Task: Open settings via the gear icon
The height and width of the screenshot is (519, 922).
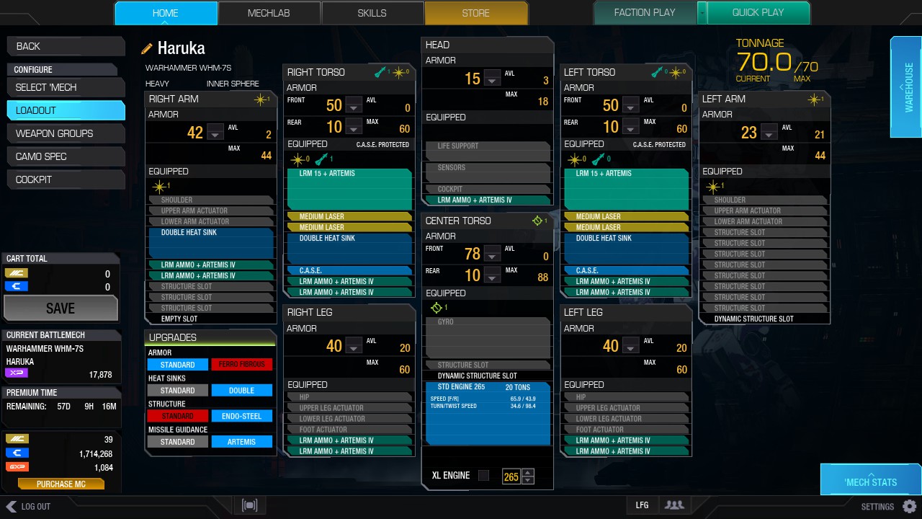Action: (910, 506)
